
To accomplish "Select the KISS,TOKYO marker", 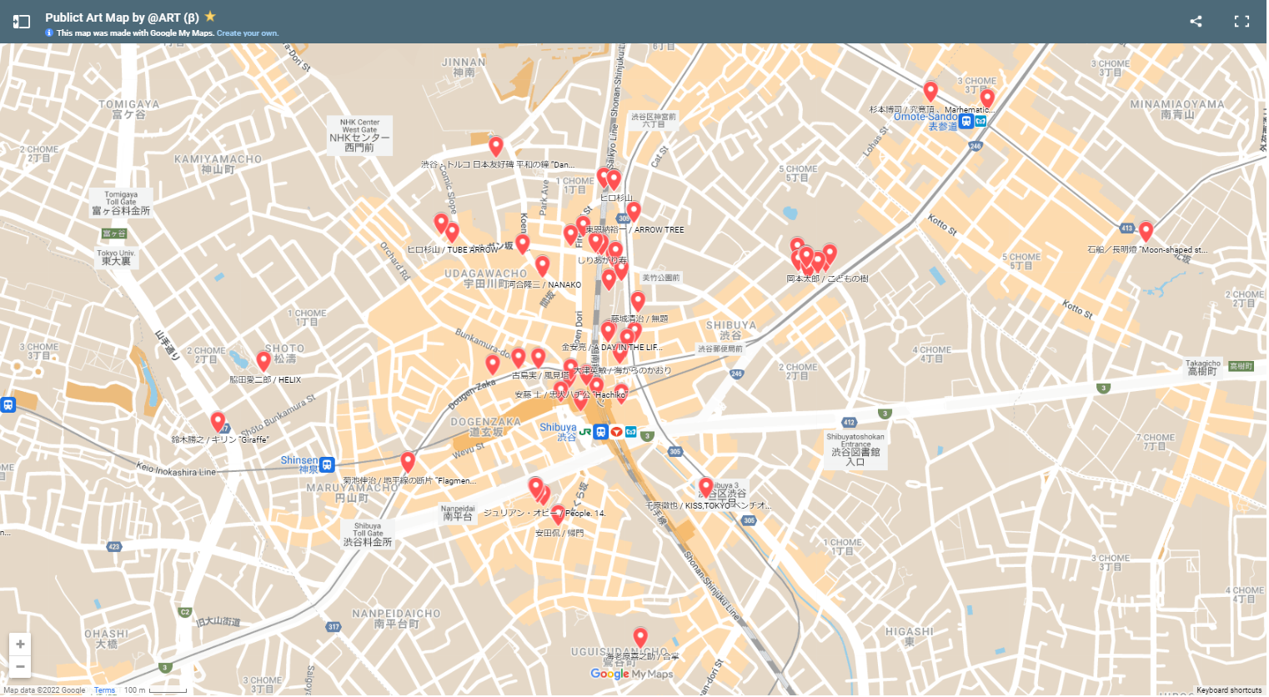I will (706, 486).
